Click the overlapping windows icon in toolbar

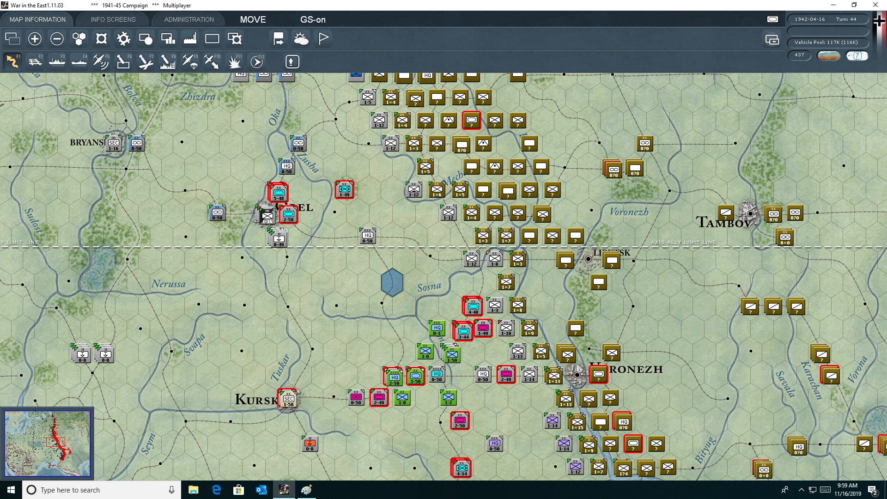coord(12,39)
